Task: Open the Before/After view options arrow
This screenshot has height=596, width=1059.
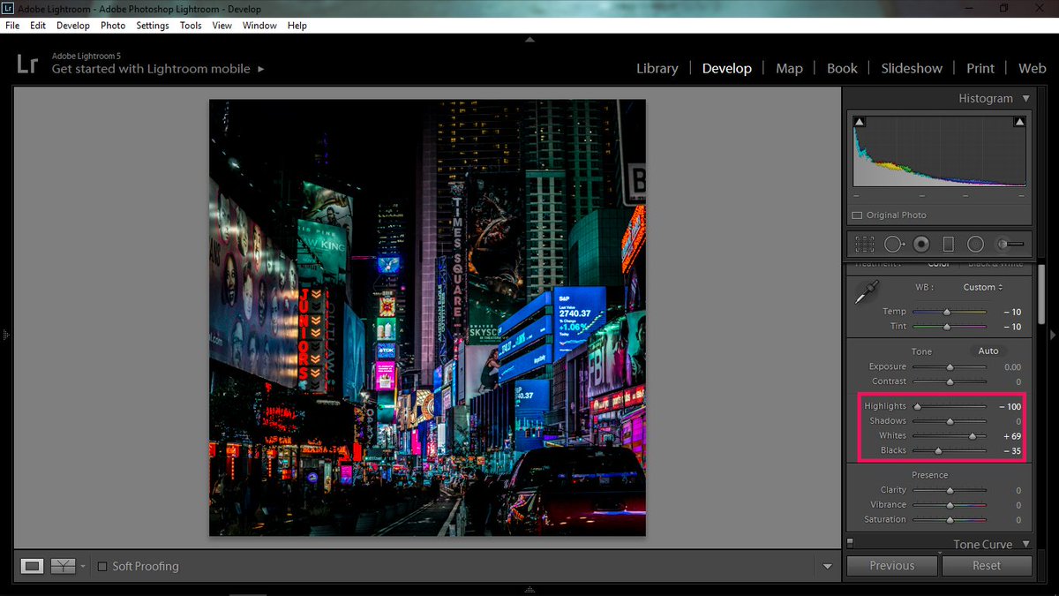Action: pos(83,566)
